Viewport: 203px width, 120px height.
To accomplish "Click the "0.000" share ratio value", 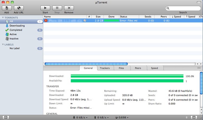I will point(172,104).
